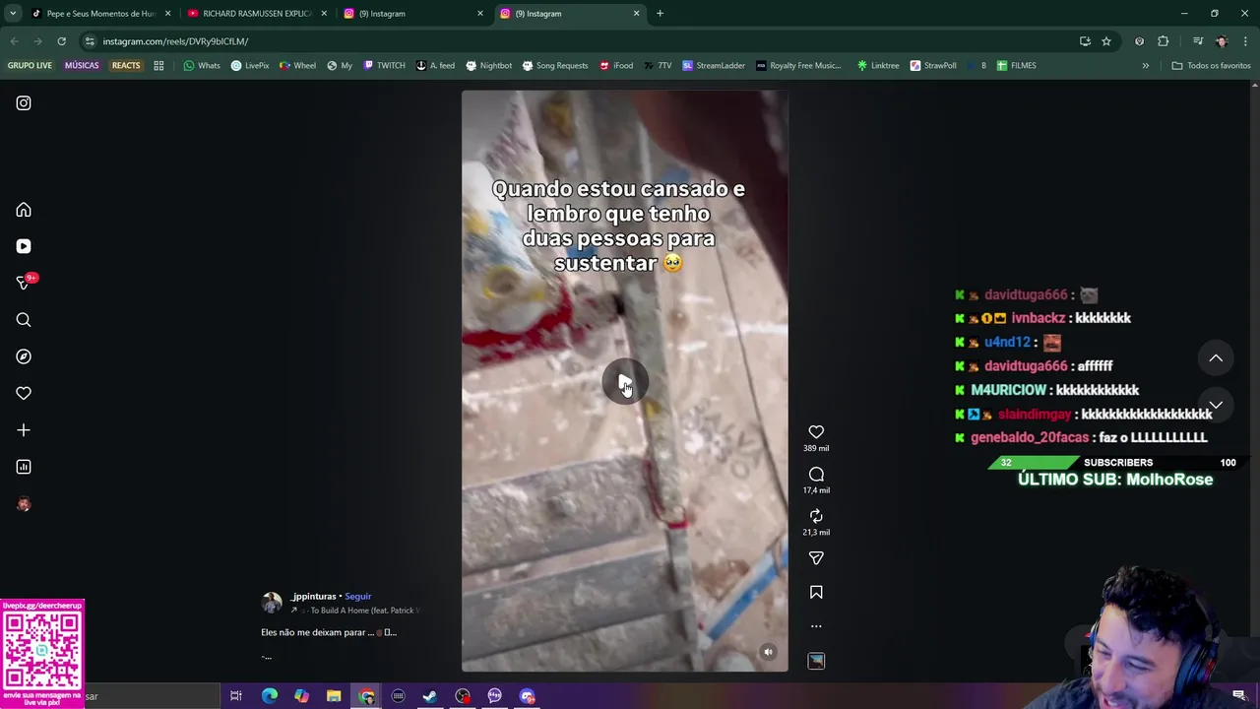Open the GRUPO LIVE bookmark folder
1260x709 pixels.
30,66
